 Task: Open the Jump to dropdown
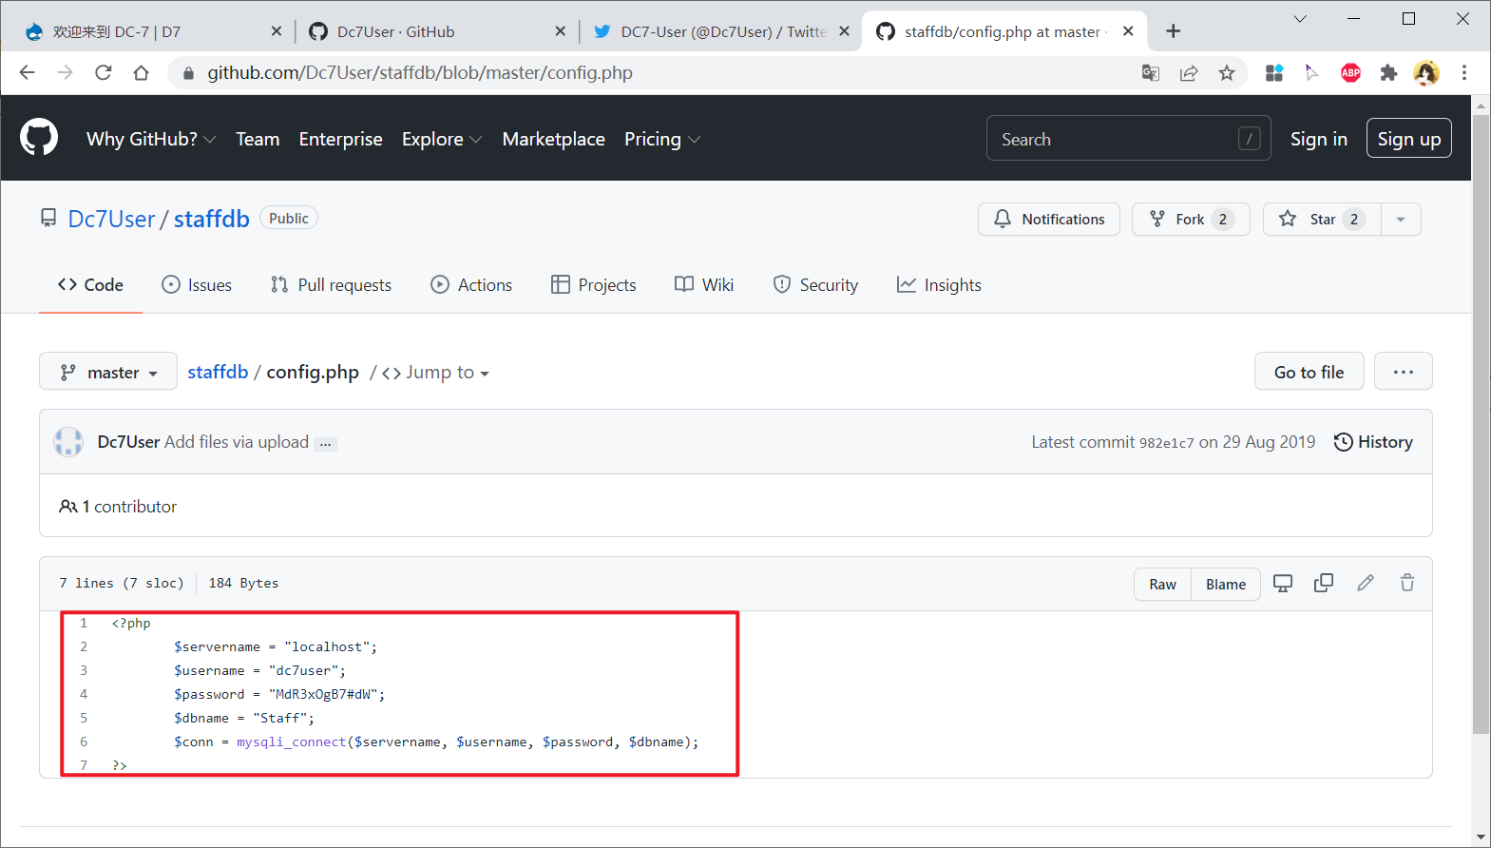436,373
